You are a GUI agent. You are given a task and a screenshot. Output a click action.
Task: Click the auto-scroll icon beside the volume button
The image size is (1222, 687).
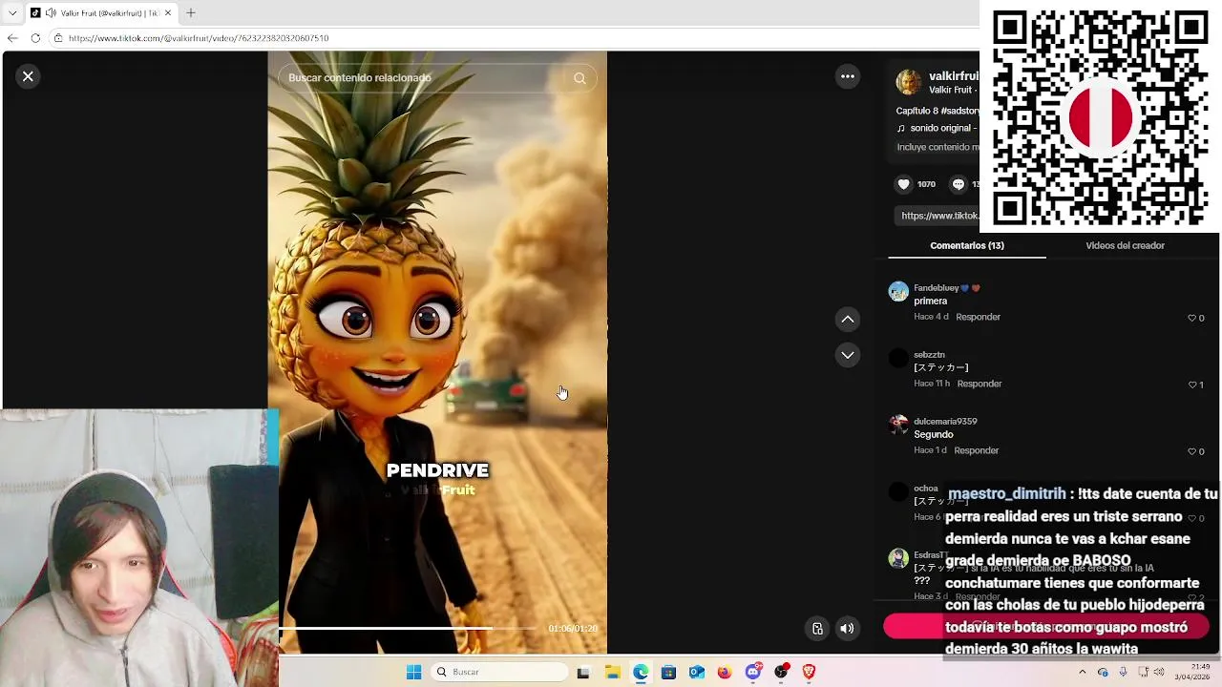point(817,628)
